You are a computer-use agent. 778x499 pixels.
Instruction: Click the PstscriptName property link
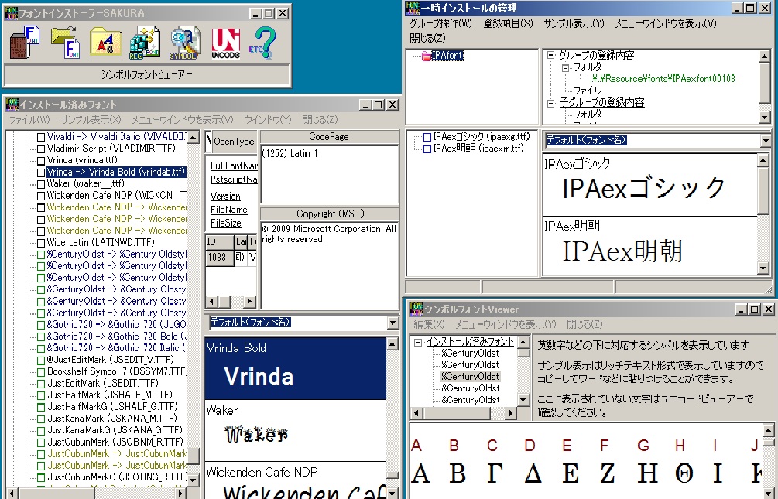(234, 179)
